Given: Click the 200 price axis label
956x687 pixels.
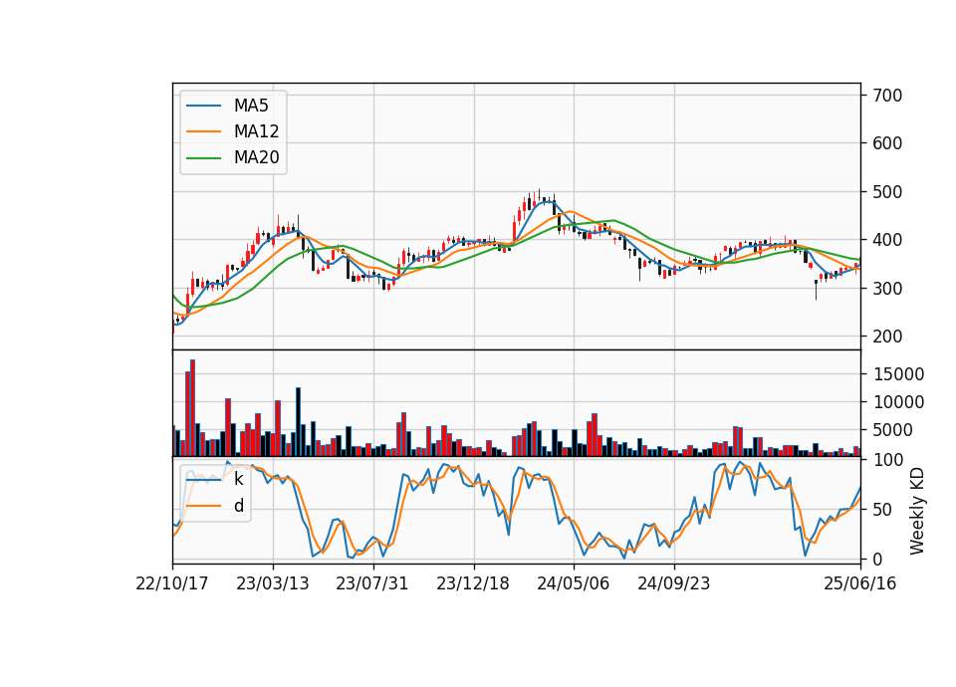Looking at the screenshot, I should click(887, 337).
